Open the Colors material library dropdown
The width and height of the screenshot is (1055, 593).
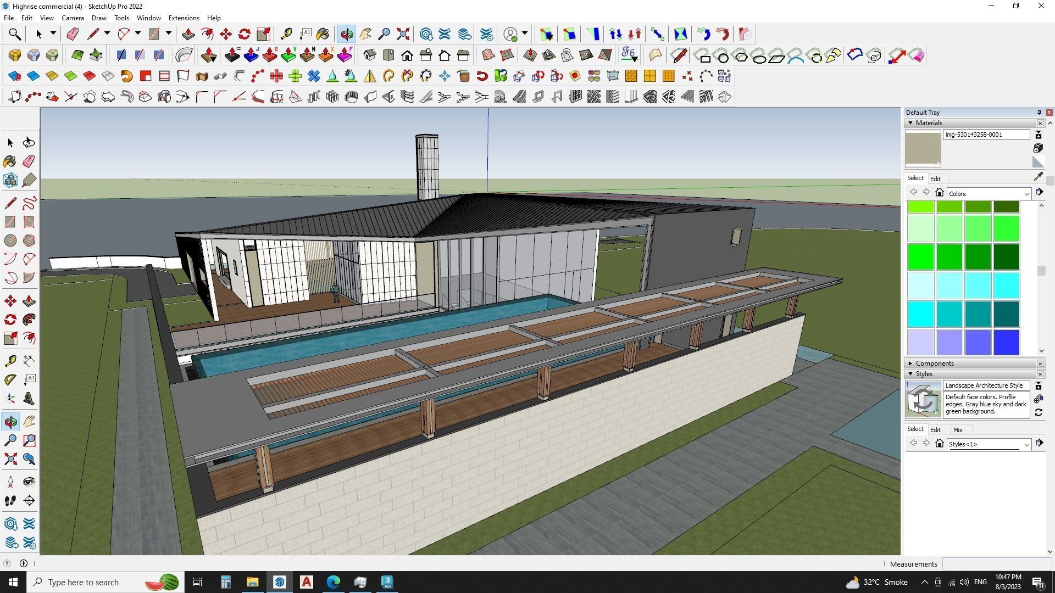(1026, 194)
